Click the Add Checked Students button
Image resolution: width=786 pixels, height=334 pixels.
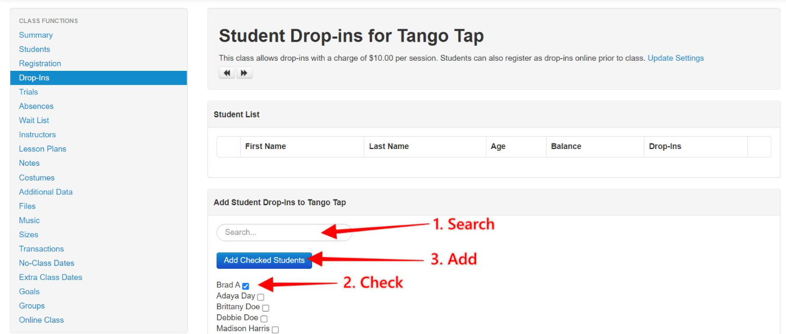point(264,260)
